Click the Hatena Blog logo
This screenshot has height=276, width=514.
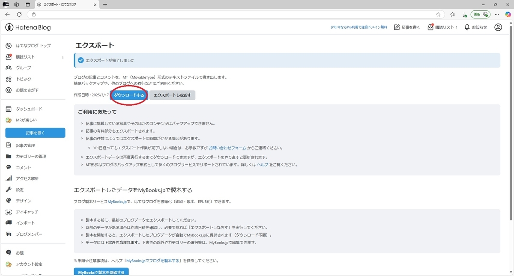[x=28, y=27]
